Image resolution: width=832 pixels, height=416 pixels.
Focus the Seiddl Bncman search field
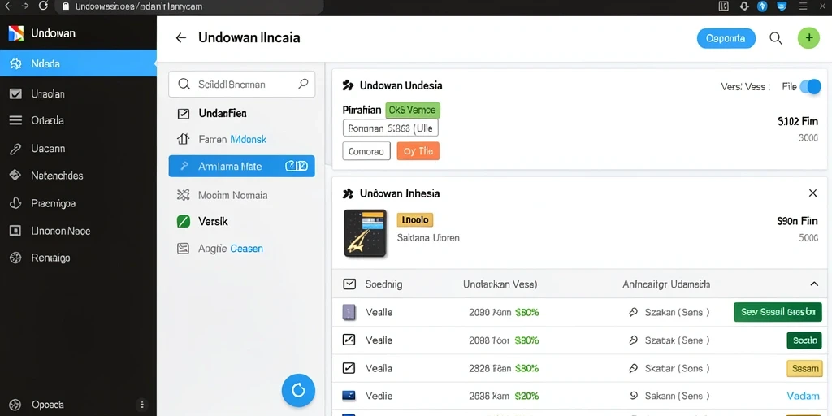click(242, 84)
